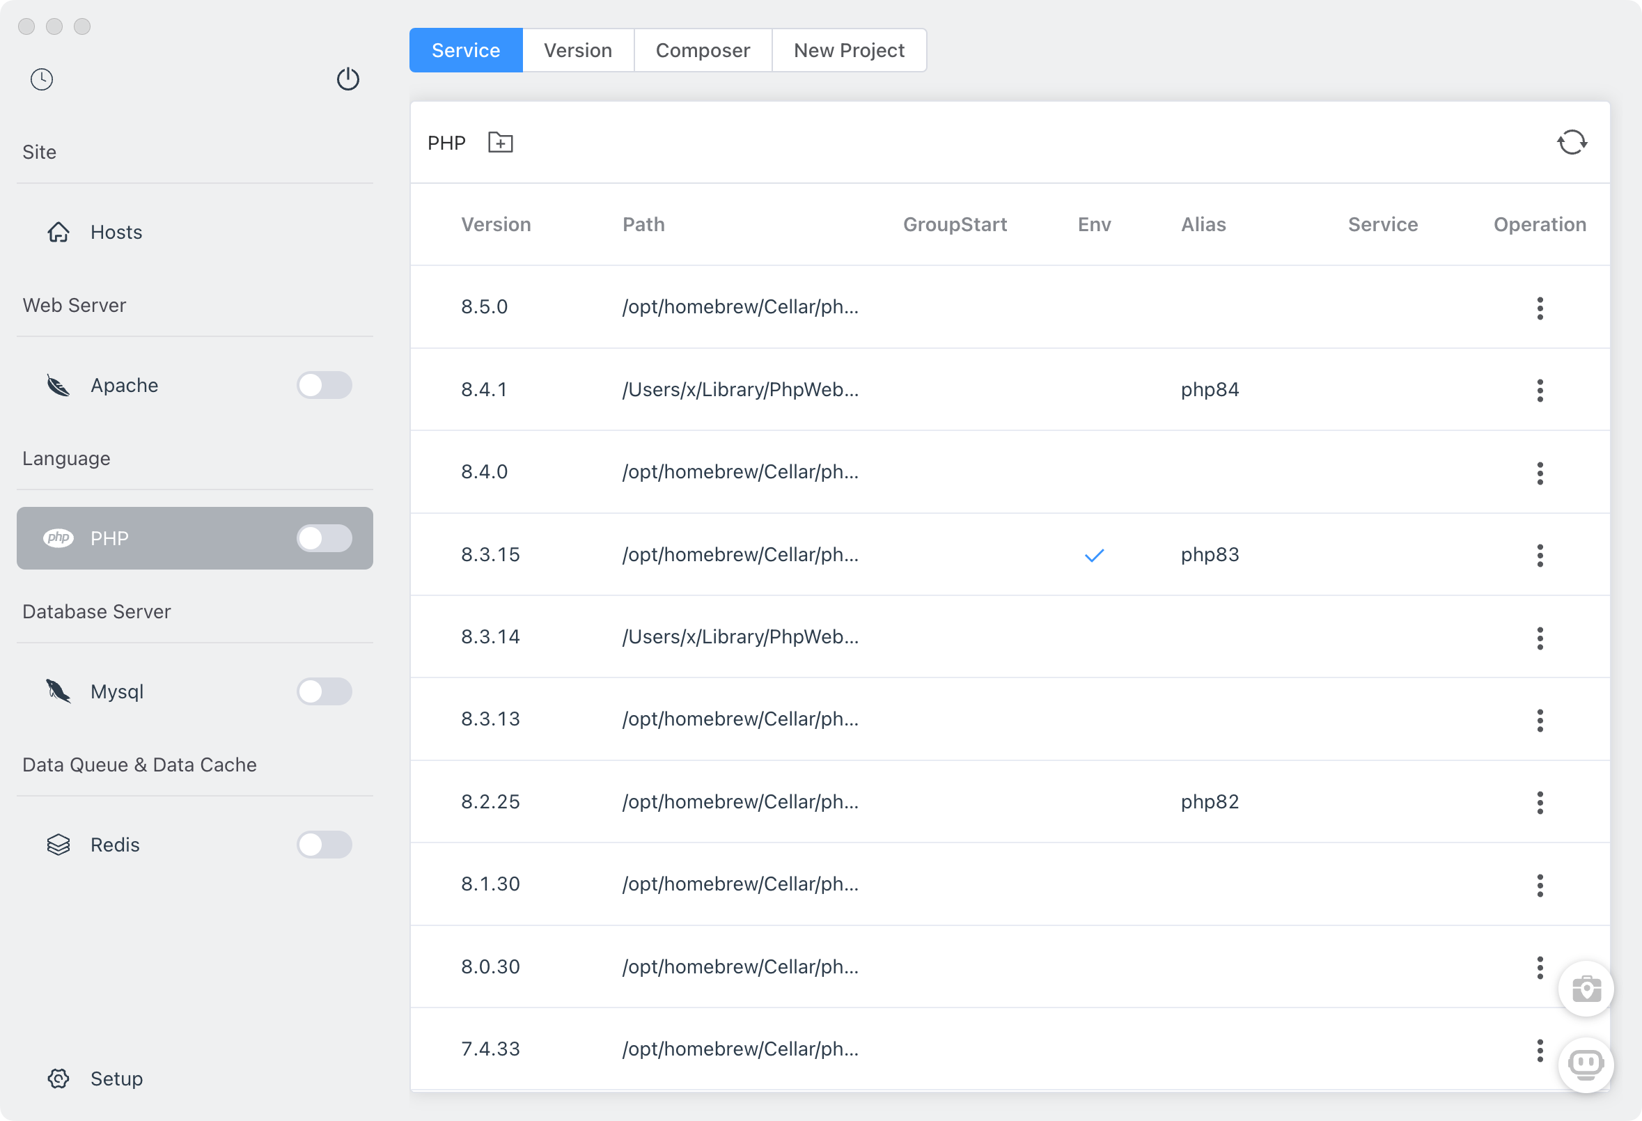Toggle the Redis service switch
1642x1121 pixels.
pos(325,845)
